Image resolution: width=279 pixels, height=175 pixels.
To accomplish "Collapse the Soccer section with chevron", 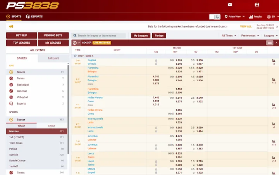I will pyautogui.click(x=79, y=43).
